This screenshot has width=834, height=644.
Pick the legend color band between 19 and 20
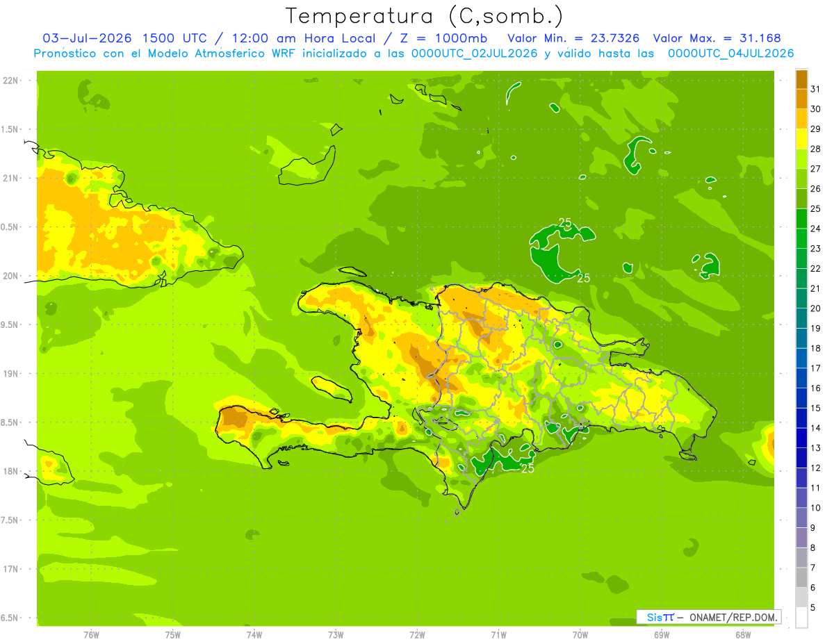pyautogui.click(x=801, y=318)
